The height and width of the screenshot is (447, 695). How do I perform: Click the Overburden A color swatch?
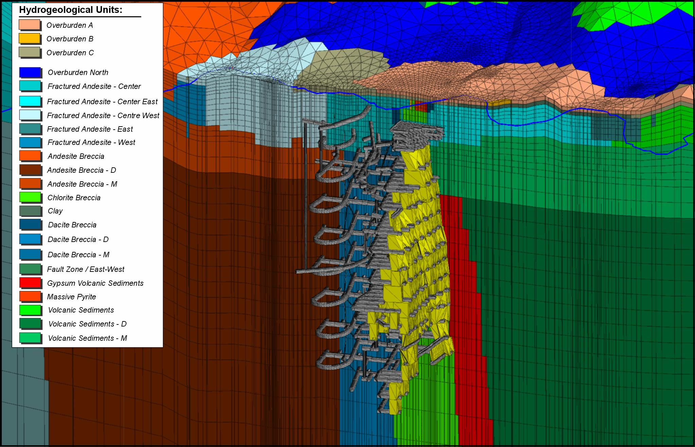pos(30,25)
